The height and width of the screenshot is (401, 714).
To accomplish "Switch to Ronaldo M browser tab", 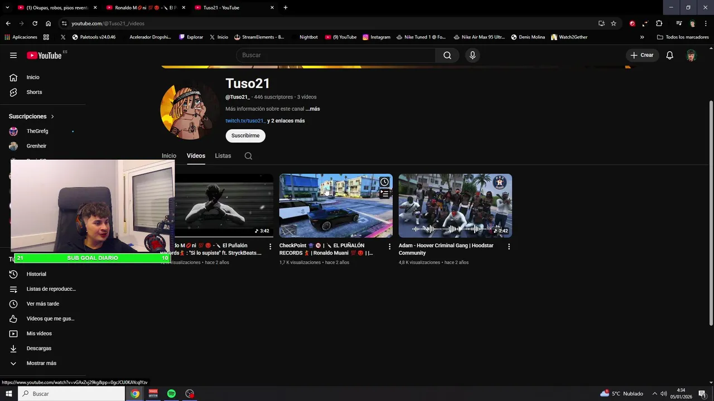I will [x=145, y=8].
